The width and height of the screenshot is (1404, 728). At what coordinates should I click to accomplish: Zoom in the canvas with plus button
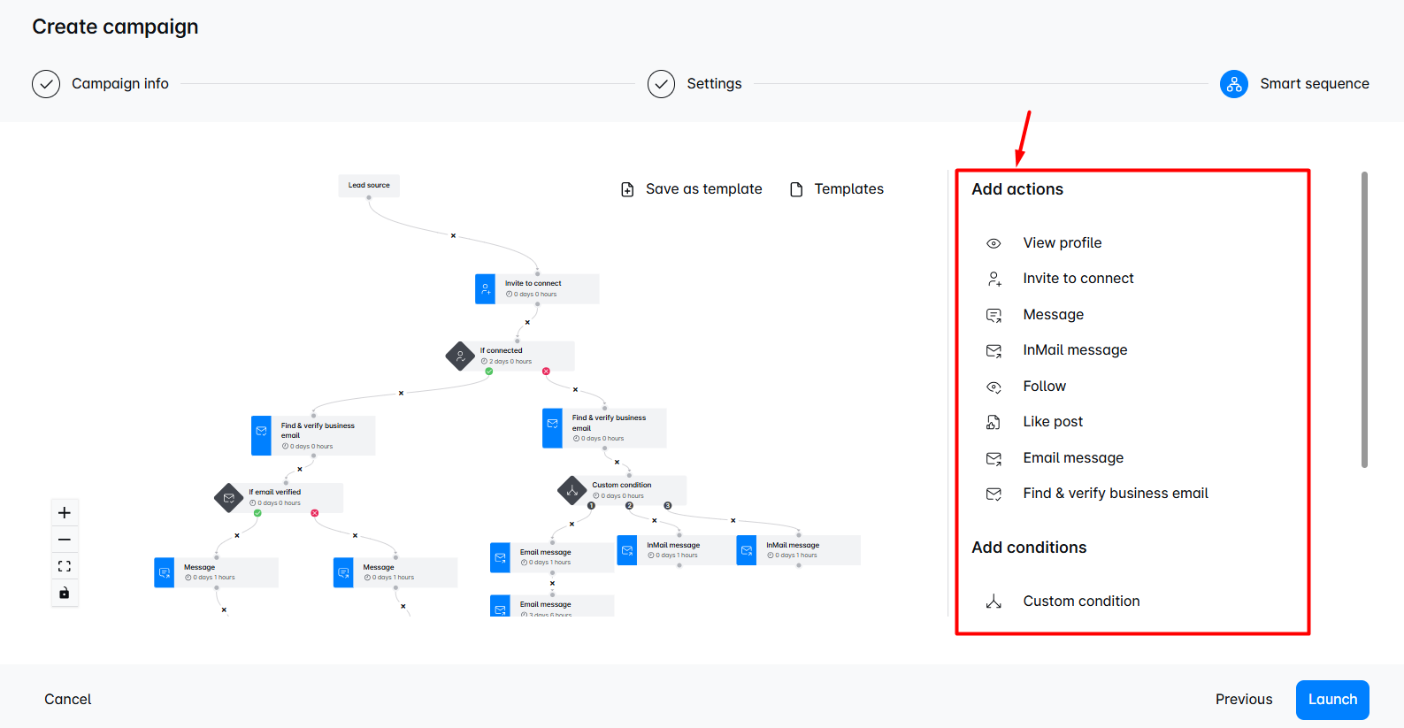(65, 513)
